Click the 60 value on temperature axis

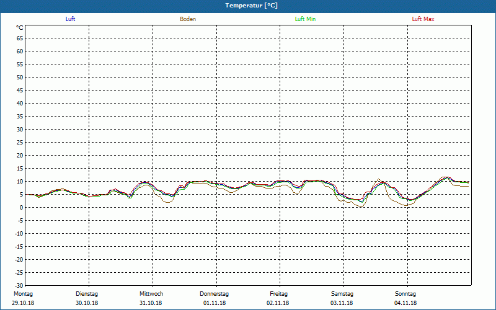(x=20, y=51)
